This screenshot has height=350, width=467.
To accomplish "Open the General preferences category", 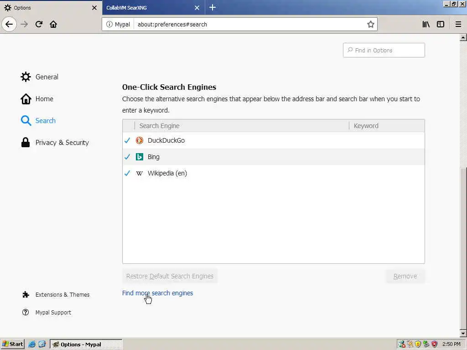I will (x=39, y=77).
